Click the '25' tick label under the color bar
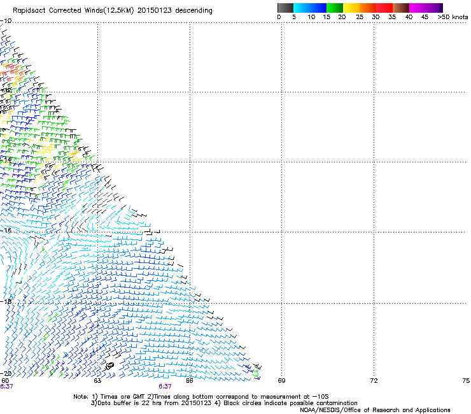The width and height of the screenshot is (471, 414). tap(360, 17)
